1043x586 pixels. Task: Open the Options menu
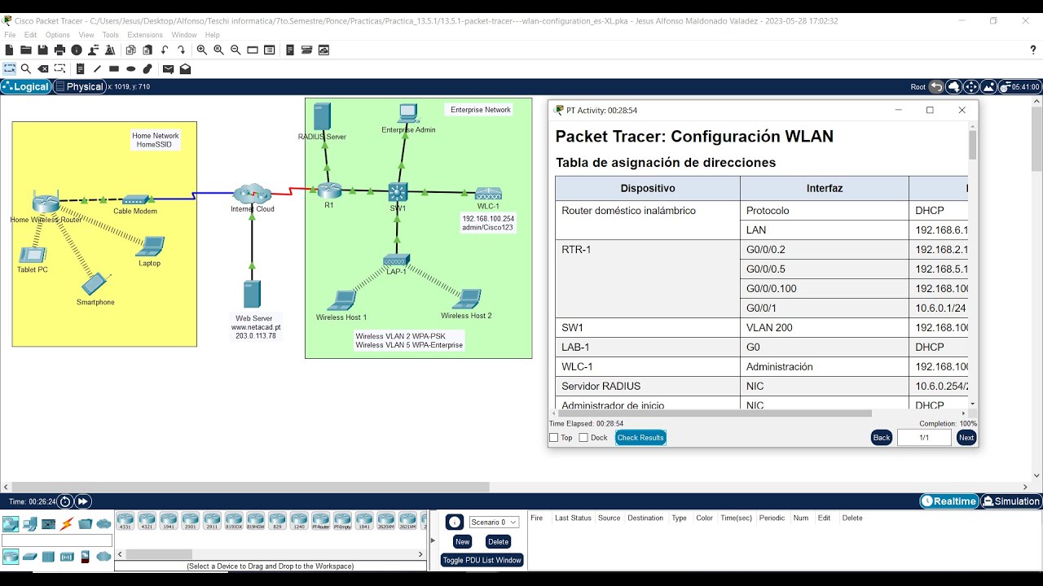[58, 35]
